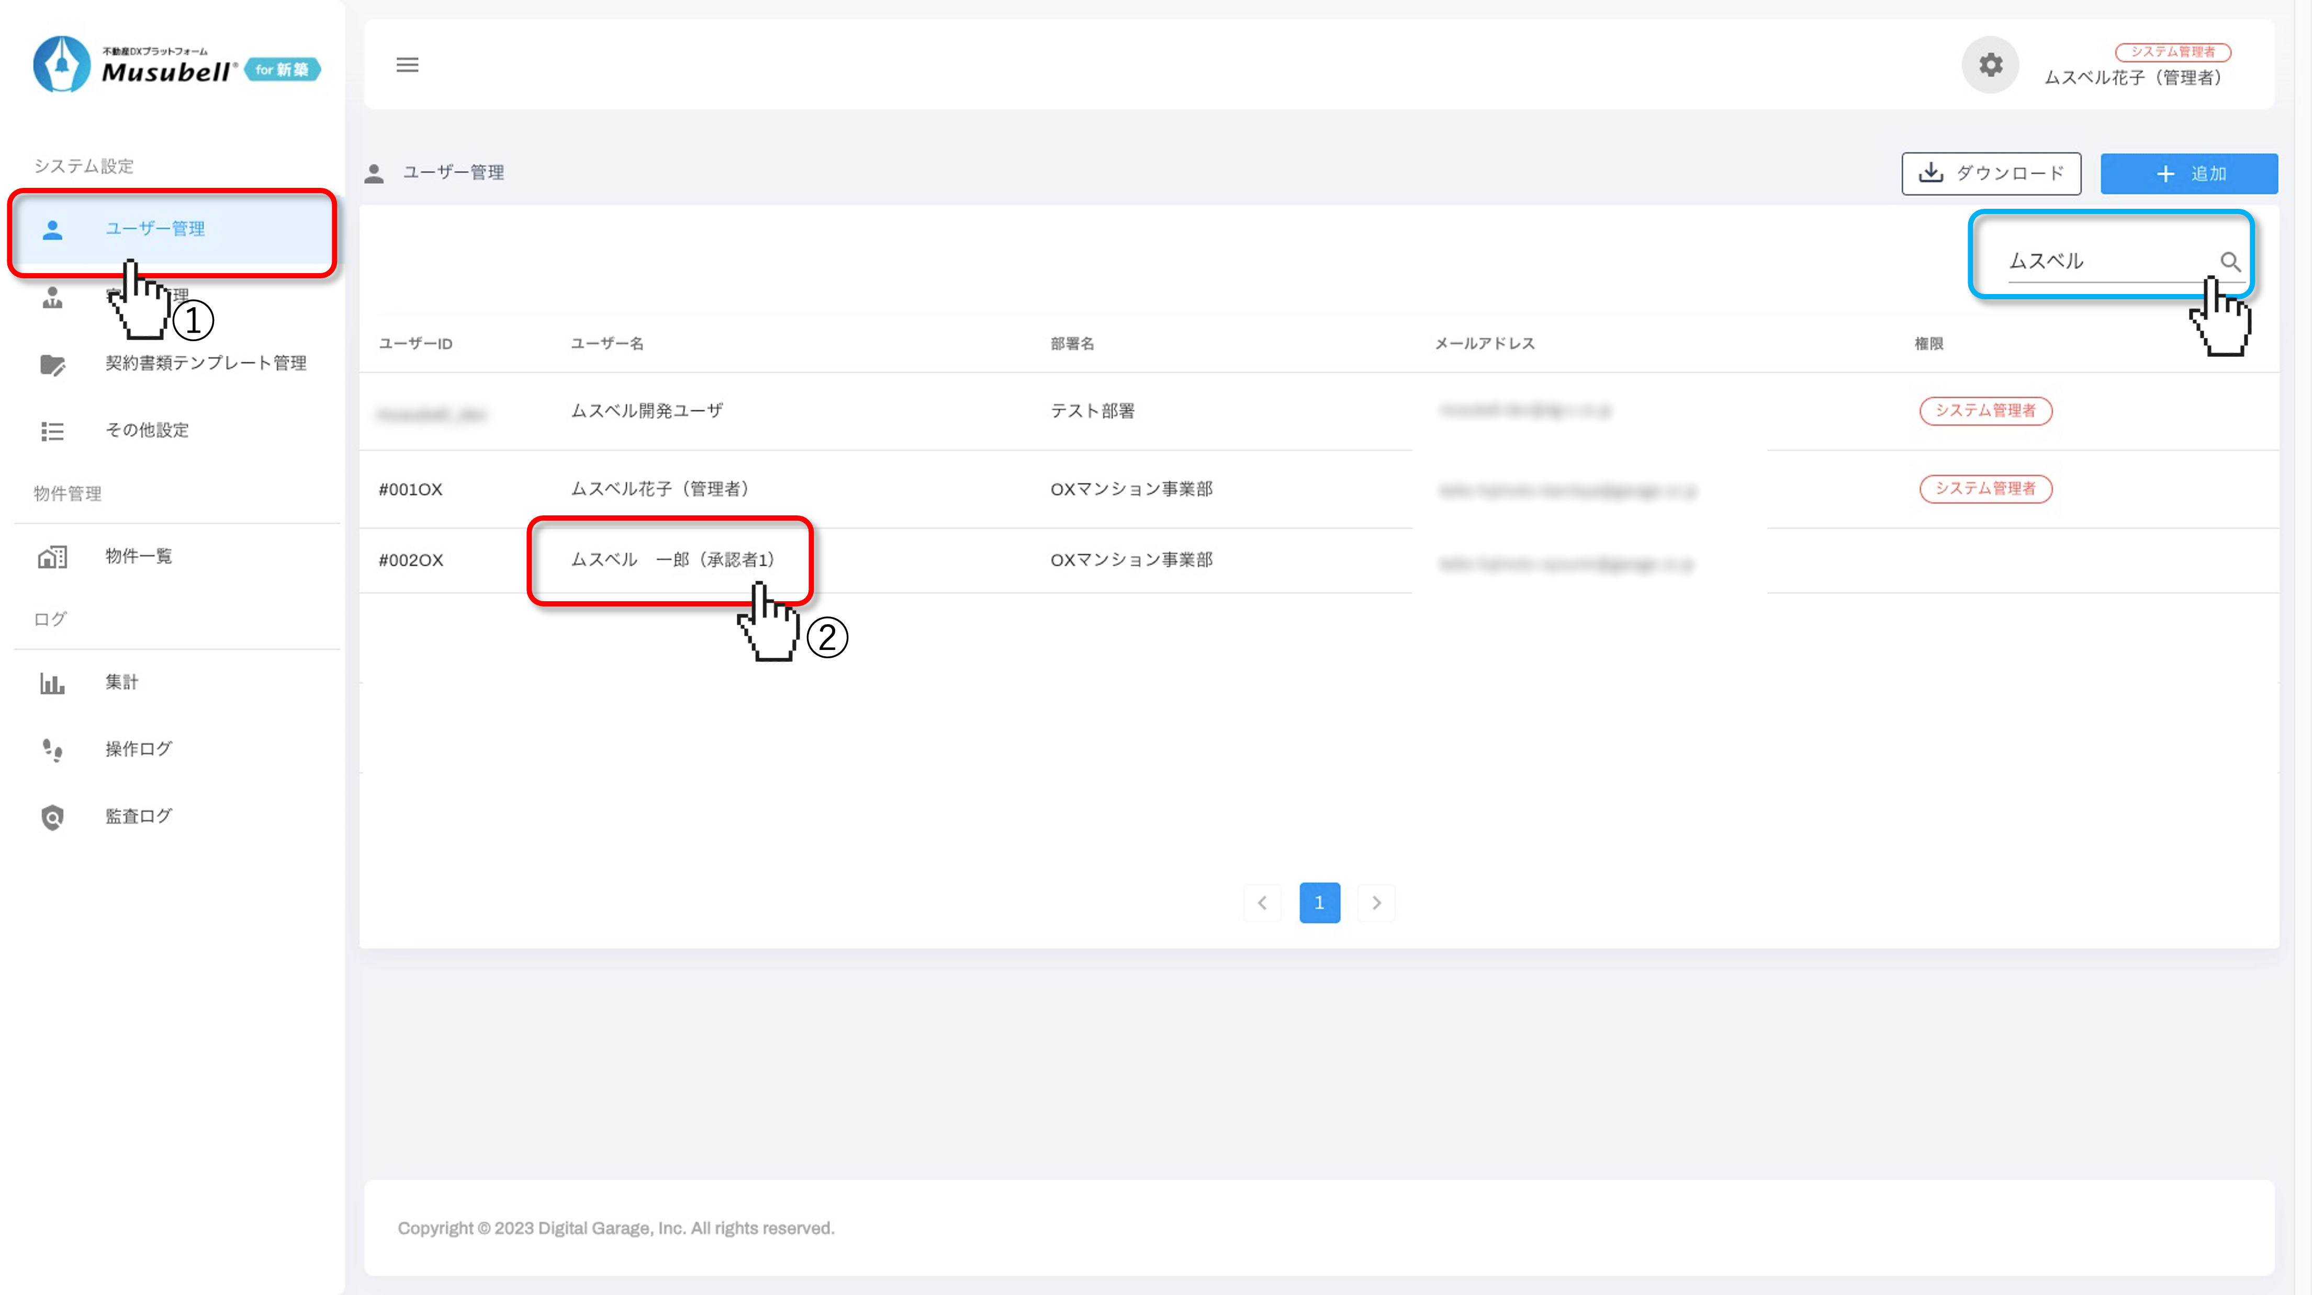2312x1295 pixels.
Task: Open user ムスベル開発ユーザ row
Action: [x=646, y=411]
